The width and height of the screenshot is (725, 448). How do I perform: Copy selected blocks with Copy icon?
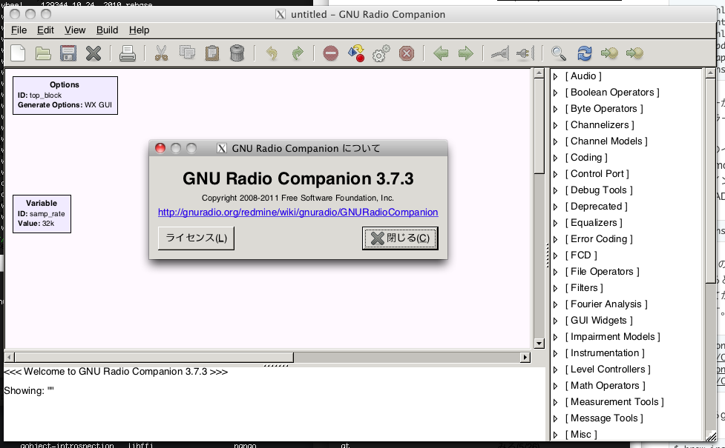click(187, 53)
